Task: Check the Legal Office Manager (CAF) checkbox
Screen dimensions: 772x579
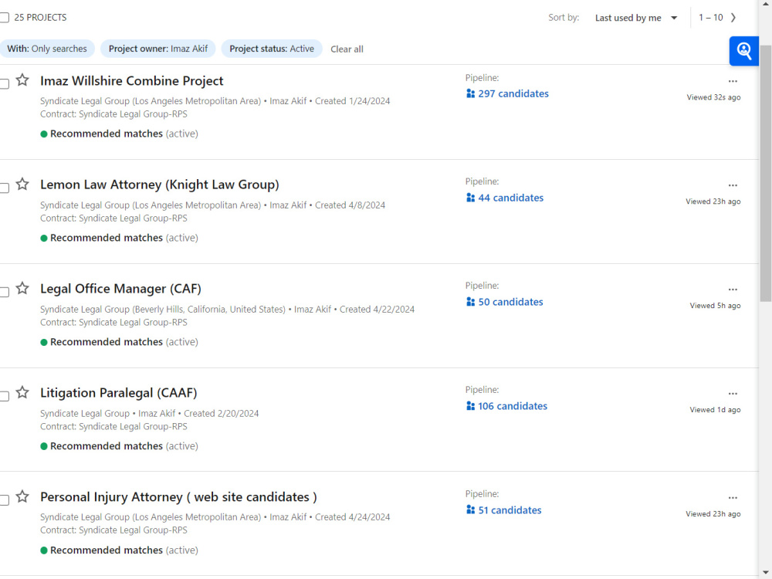Action: tap(5, 292)
